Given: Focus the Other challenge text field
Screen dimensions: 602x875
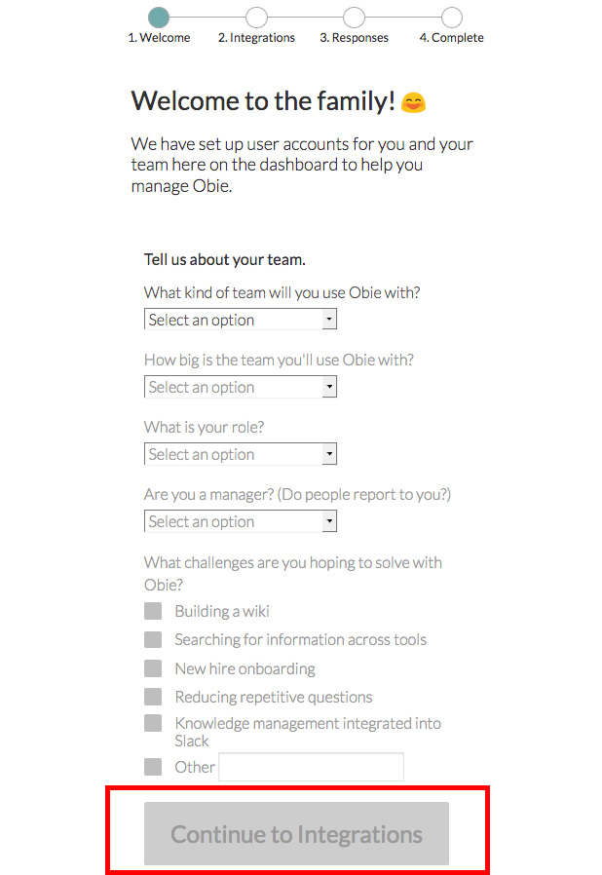Looking at the screenshot, I should point(311,767).
